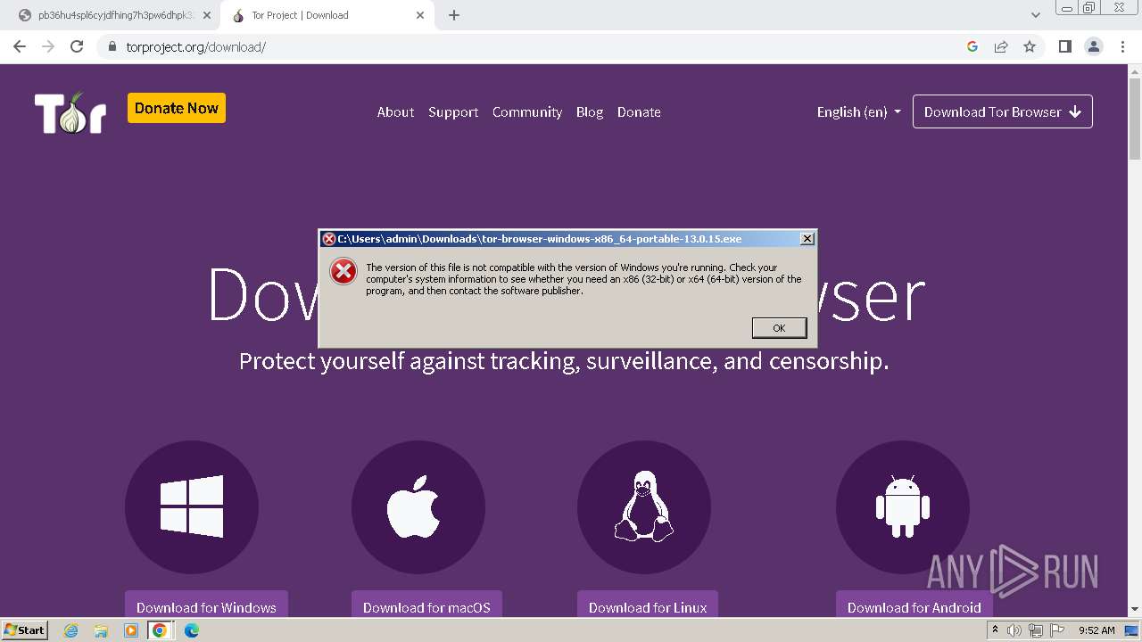Open a new tab with plus button
Screen dimensions: 1142x642
click(x=454, y=15)
